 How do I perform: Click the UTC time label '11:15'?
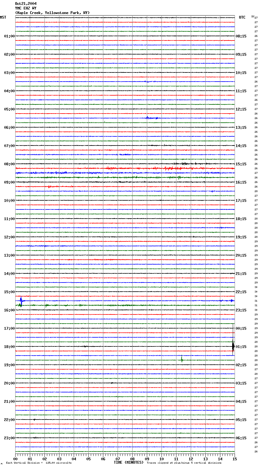pos(241,91)
